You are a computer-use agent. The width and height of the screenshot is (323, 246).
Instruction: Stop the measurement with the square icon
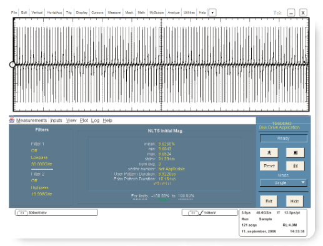coord(295,153)
